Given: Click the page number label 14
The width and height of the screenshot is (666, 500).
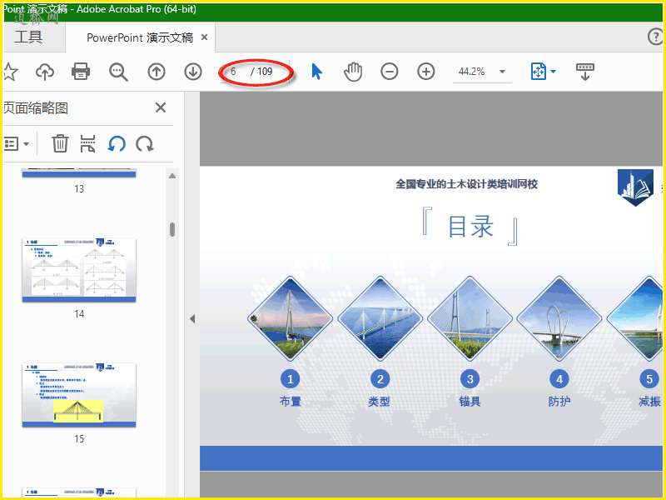Looking at the screenshot, I should pyautogui.click(x=79, y=314).
